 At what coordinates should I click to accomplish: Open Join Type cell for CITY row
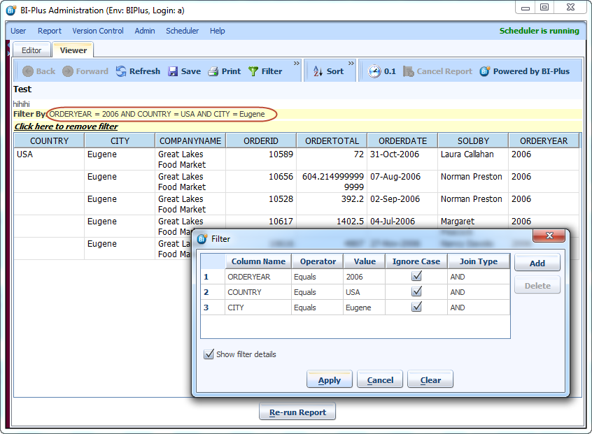click(x=478, y=308)
